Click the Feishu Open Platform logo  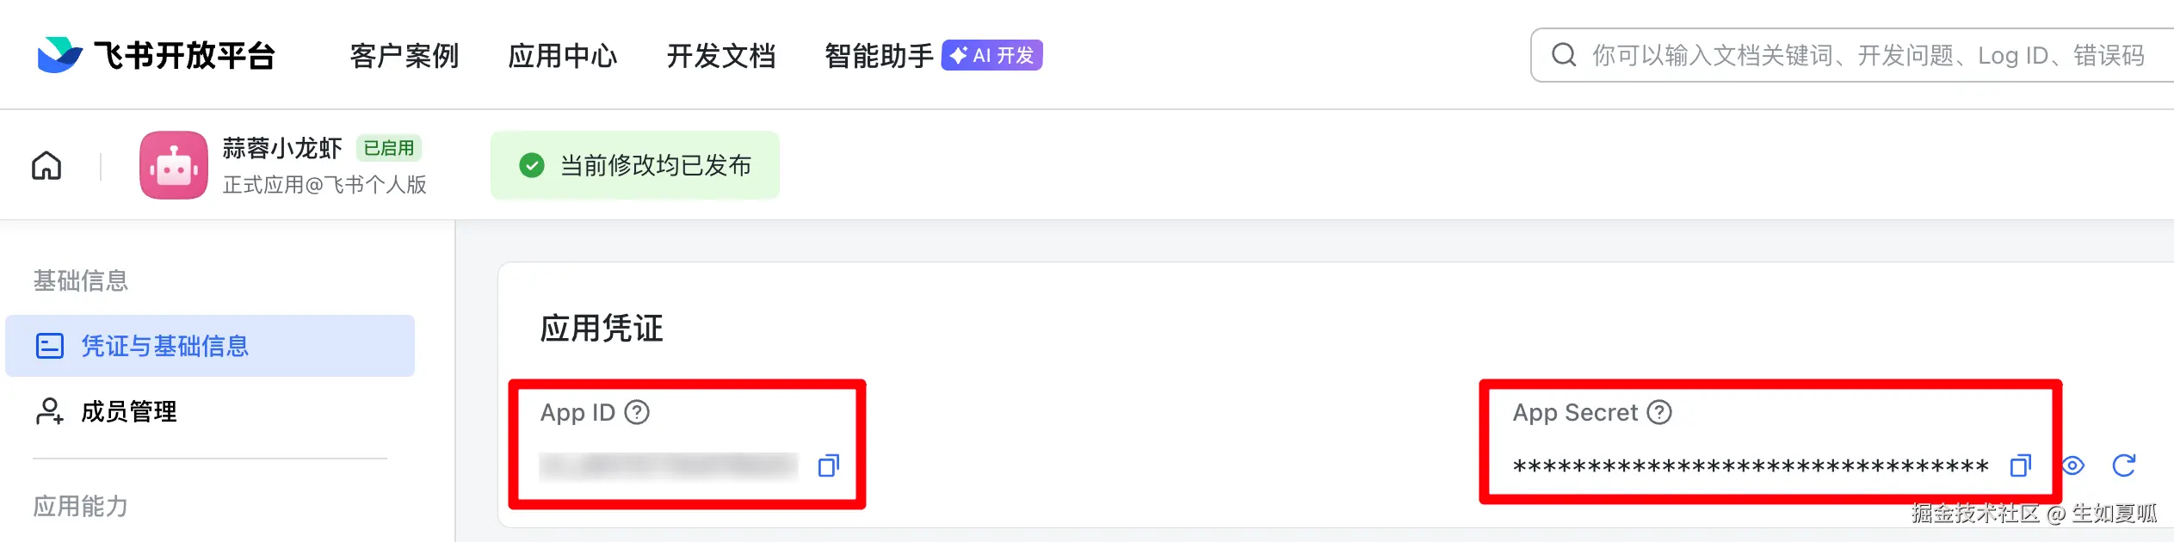(157, 55)
